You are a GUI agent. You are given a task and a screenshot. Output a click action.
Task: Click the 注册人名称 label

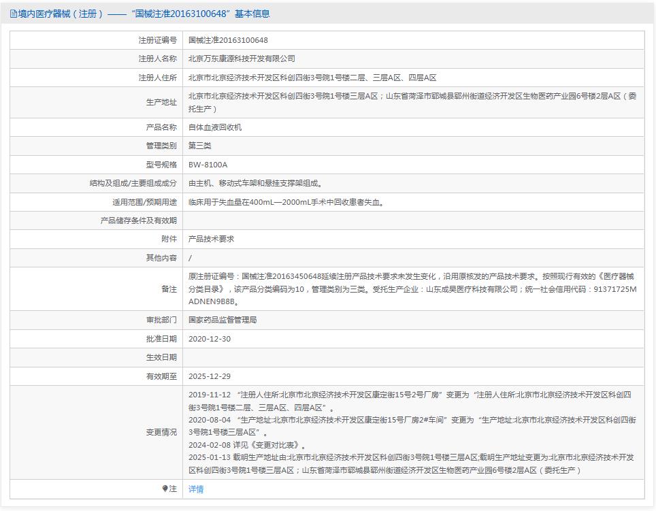click(158, 59)
